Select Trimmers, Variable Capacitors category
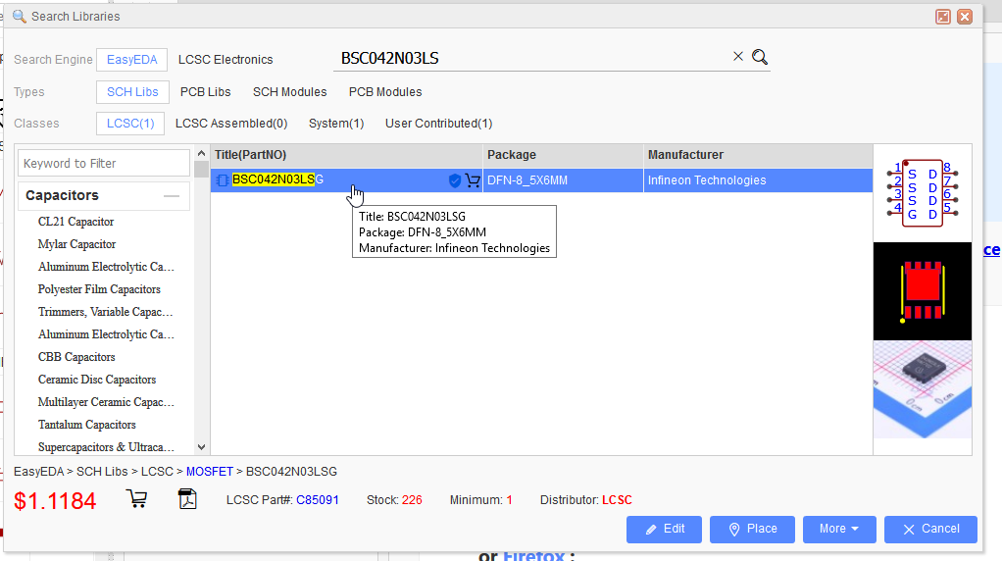Image resolution: width=1002 pixels, height=561 pixels. coord(106,312)
